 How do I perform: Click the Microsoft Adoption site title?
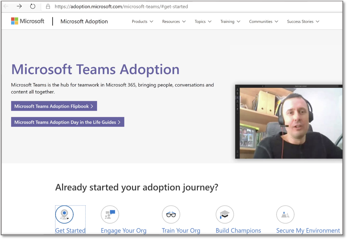[x=84, y=21]
